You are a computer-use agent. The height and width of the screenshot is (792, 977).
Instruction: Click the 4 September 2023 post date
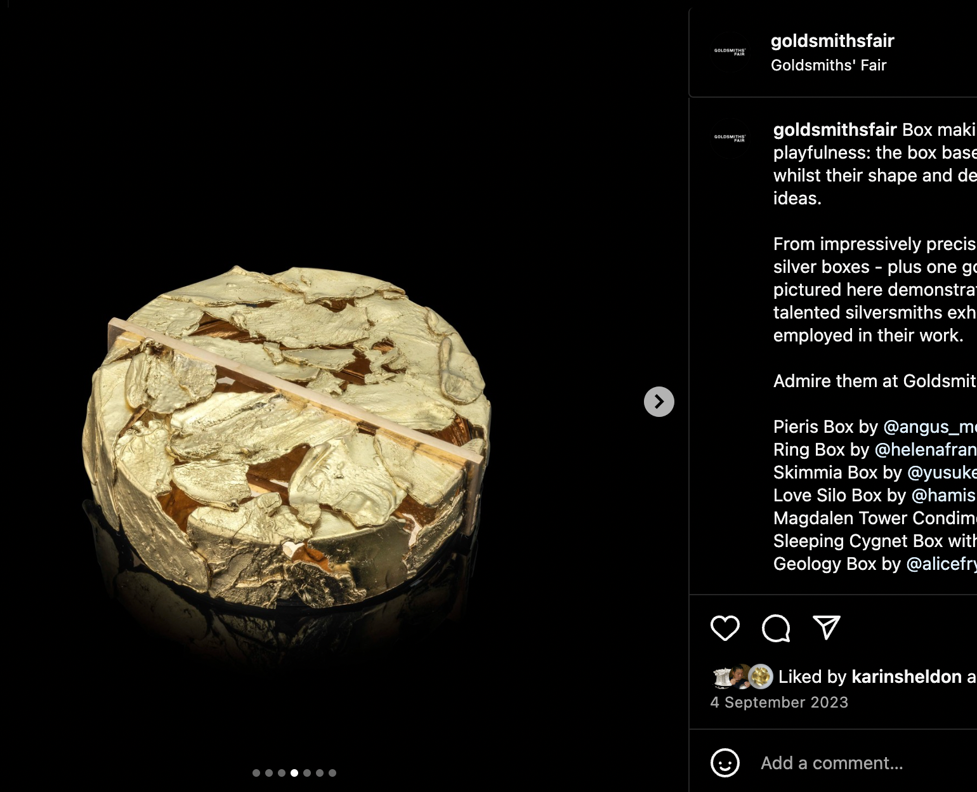pyautogui.click(x=779, y=703)
